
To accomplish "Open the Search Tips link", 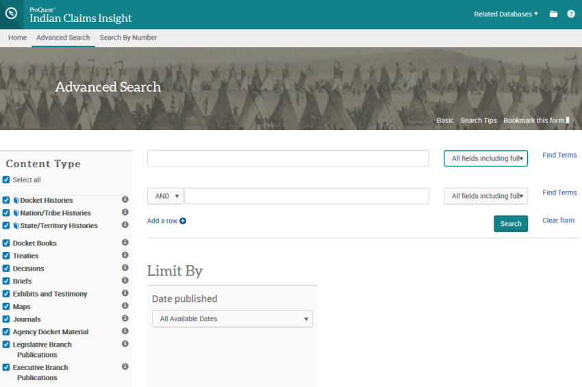I will [479, 121].
